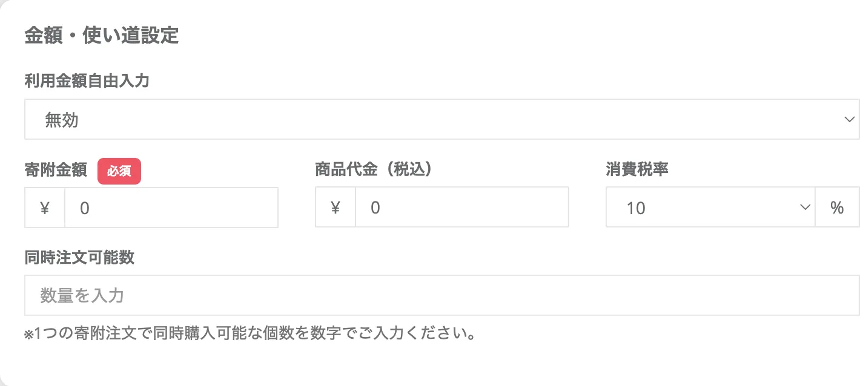The height and width of the screenshot is (386, 866).
Task: Click the 寄附金額 amount input field
Action: (171, 208)
